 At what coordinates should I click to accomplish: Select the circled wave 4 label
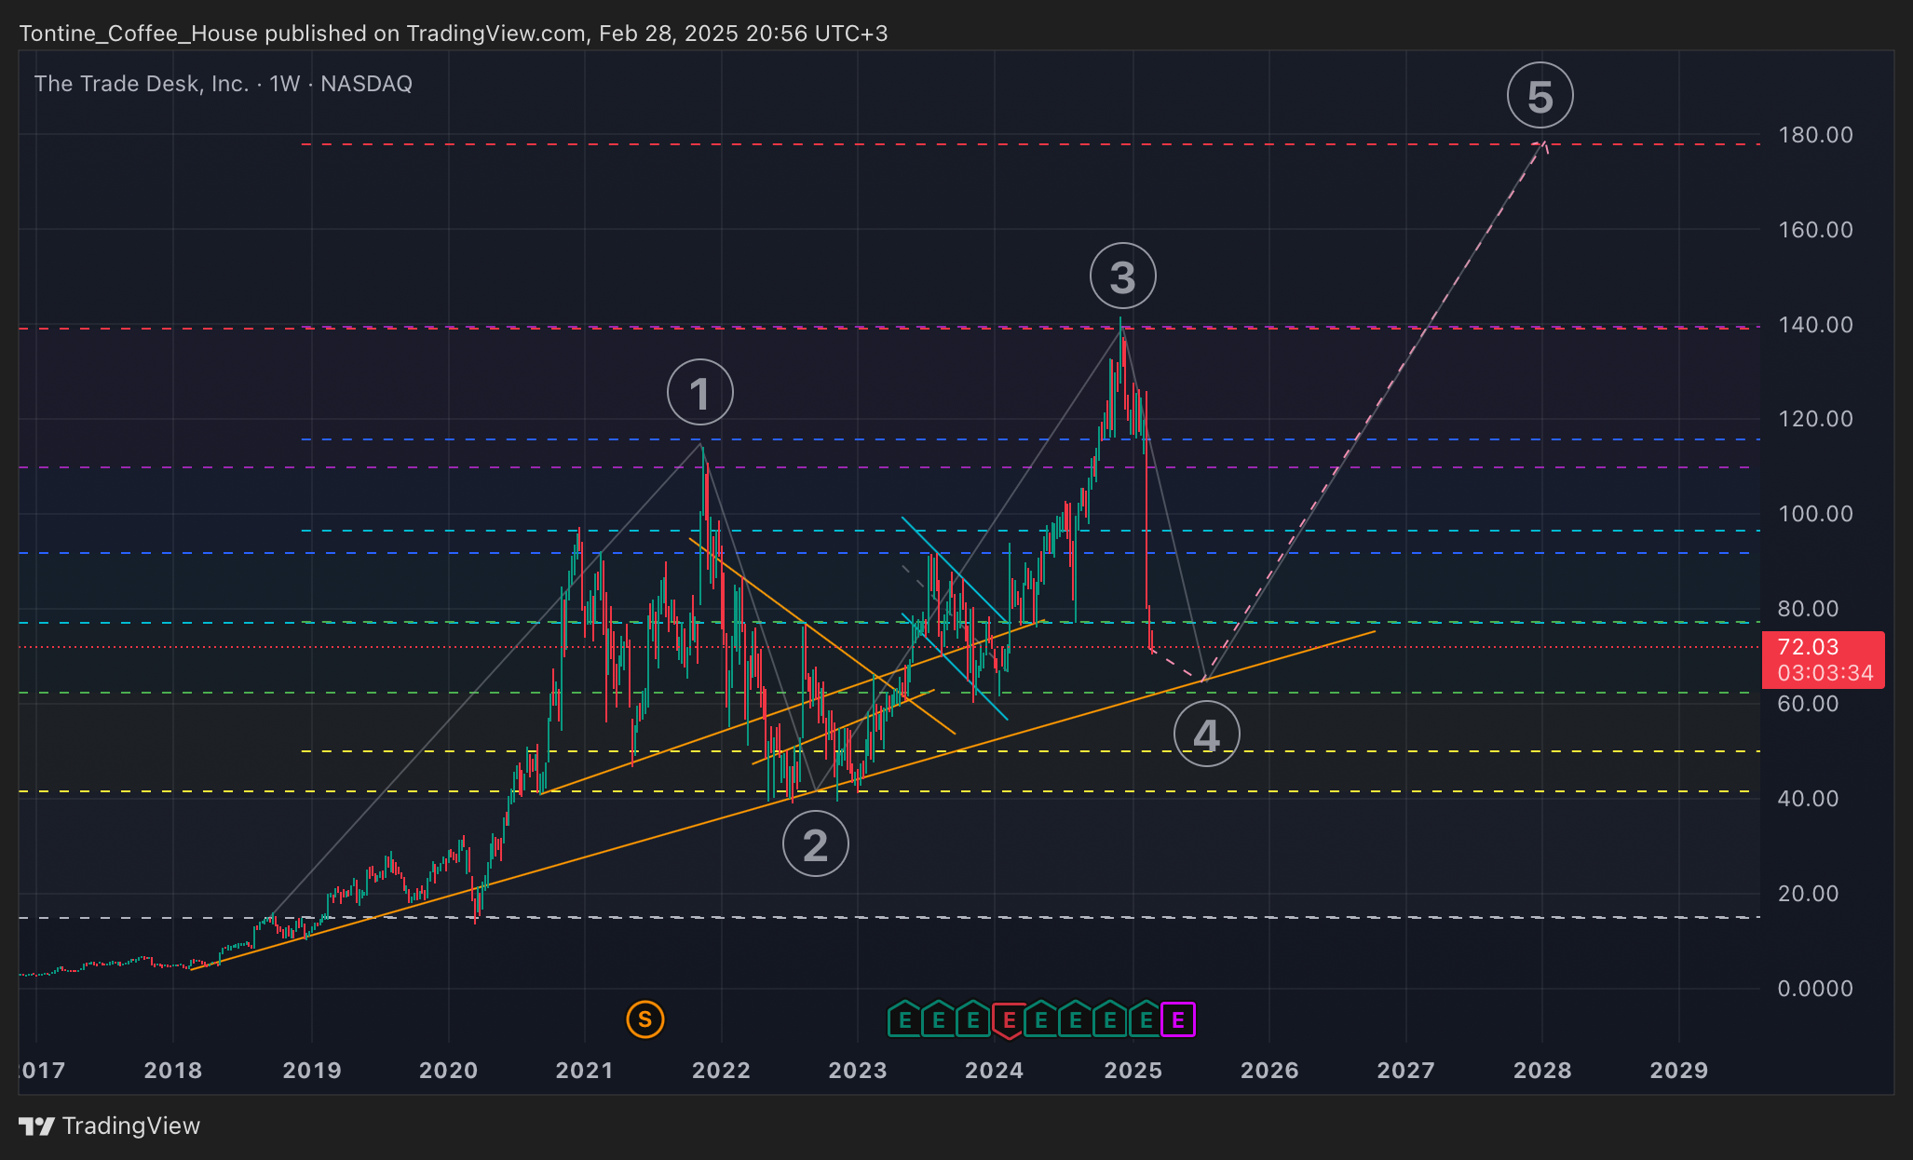[1207, 734]
